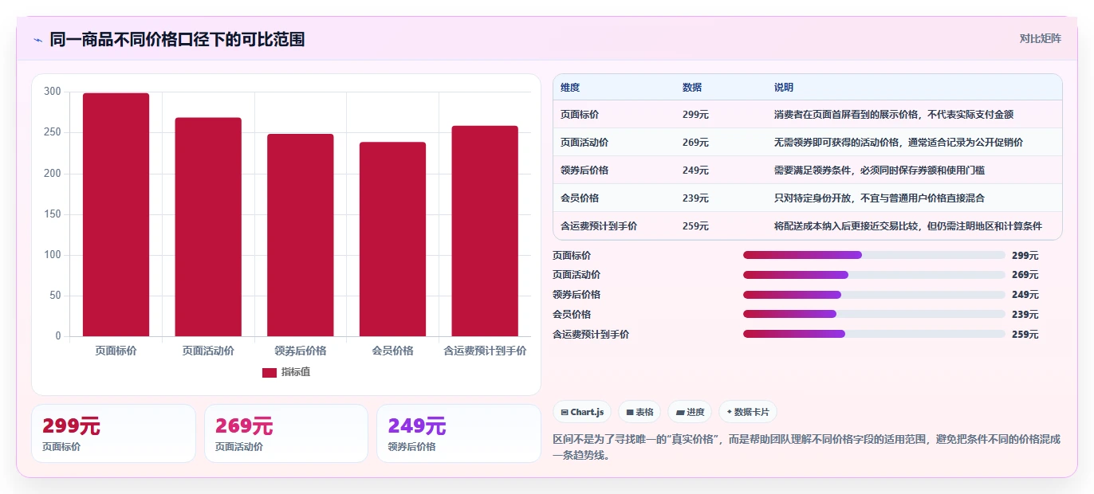
Task: Click the 会员价格 x-axis label under the chart
Action: tap(392, 351)
